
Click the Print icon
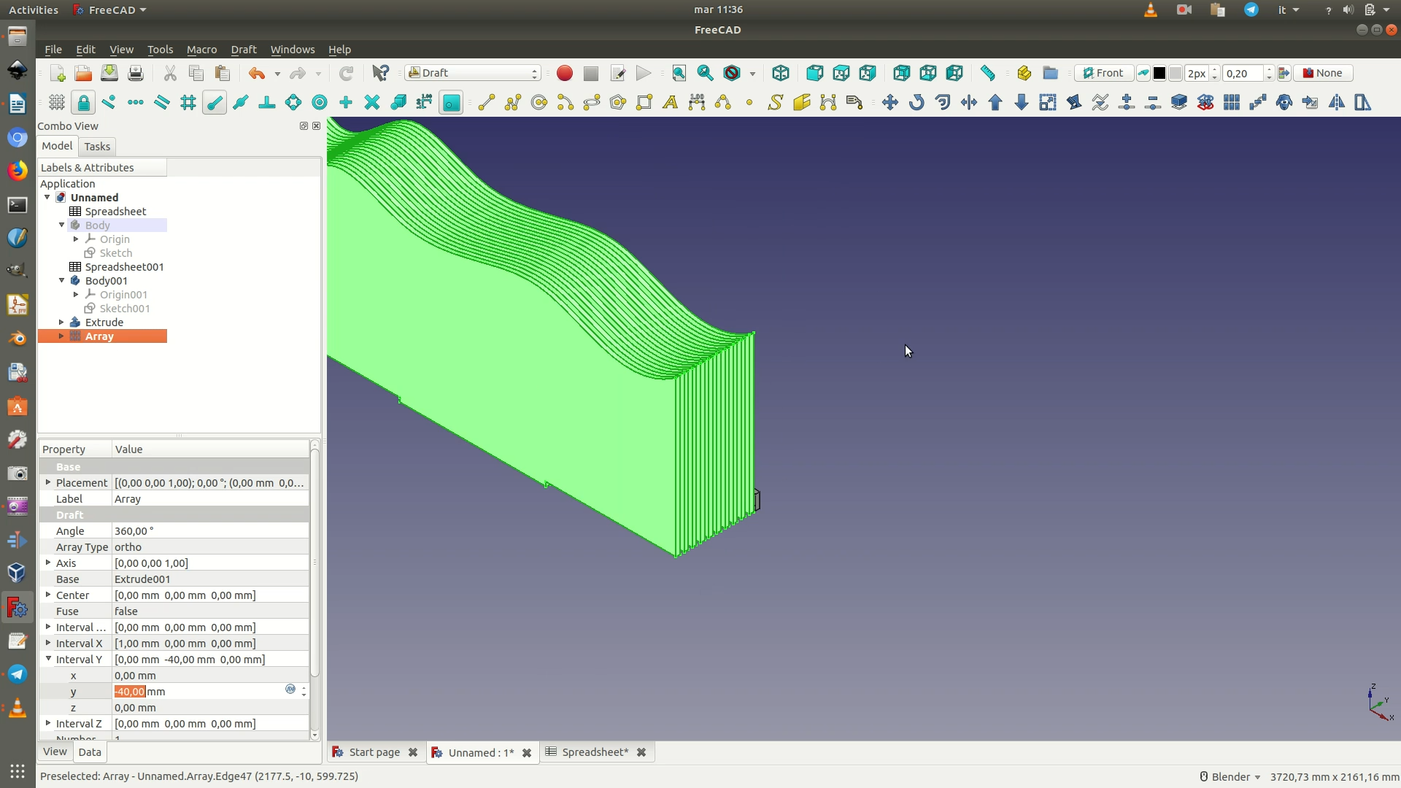pyautogui.click(x=136, y=73)
